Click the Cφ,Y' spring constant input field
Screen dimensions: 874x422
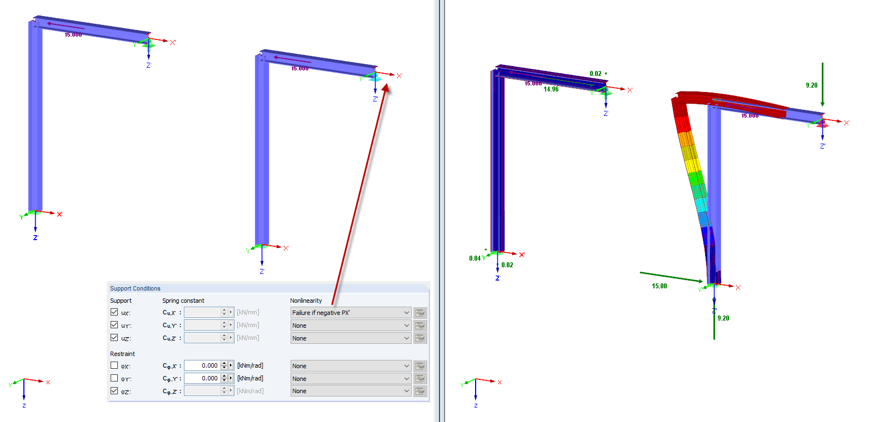click(x=202, y=378)
